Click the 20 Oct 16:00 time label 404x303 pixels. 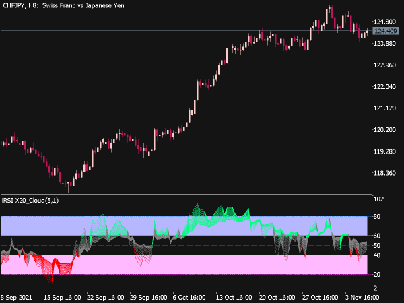click(x=277, y=298)
